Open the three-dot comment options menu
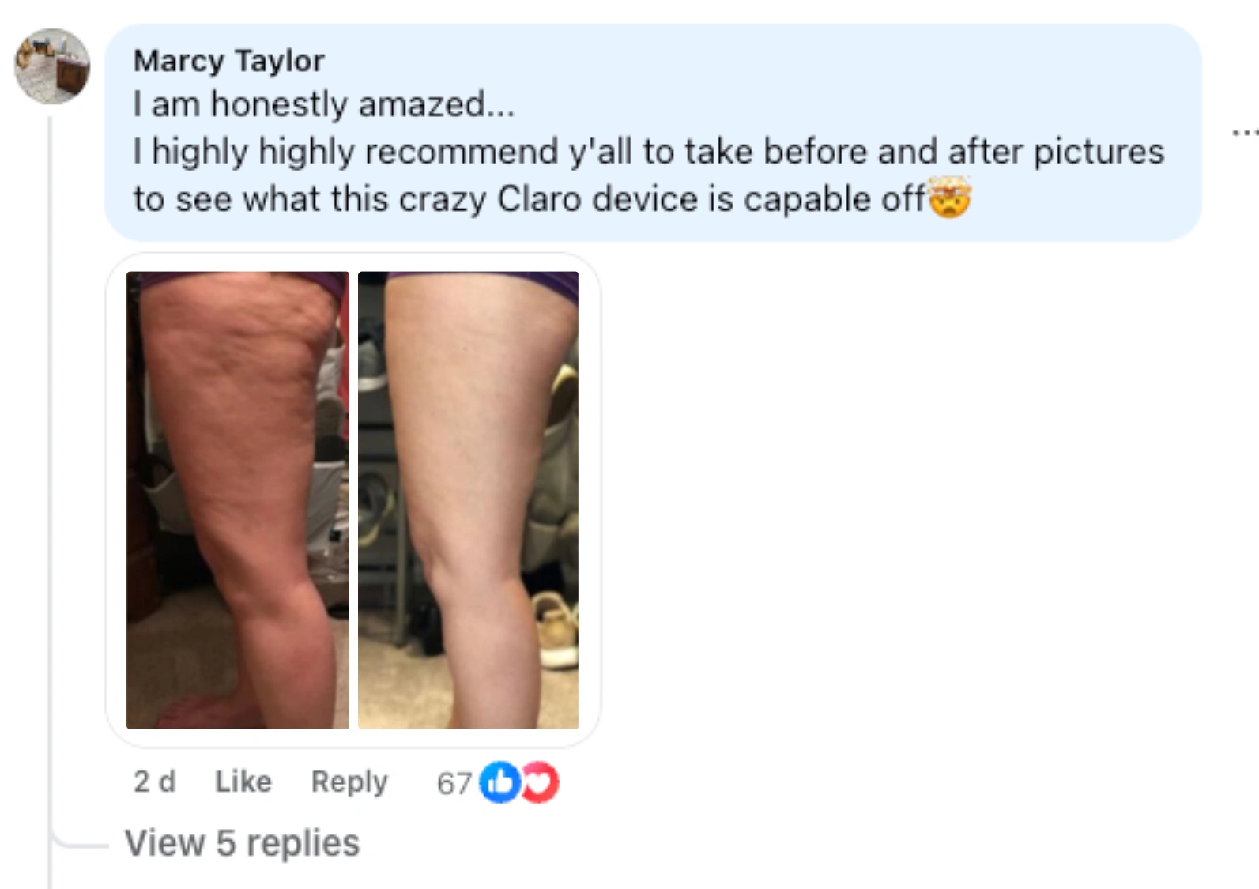1259x889 pixels. click(x=1246, y=133)
